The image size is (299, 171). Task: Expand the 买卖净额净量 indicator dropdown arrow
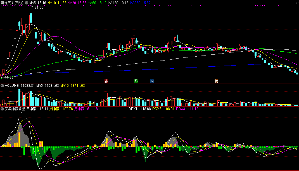(x=2, y=109)
